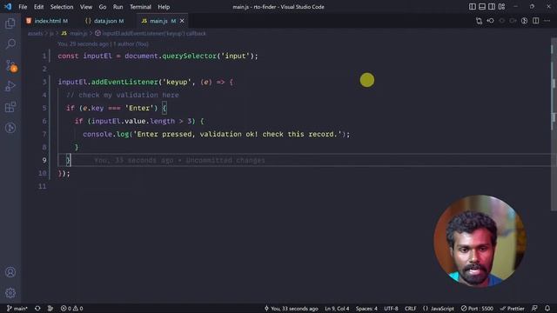Click the assets breadcrumb segment
The image size is (557, 313).
[35, 33]
